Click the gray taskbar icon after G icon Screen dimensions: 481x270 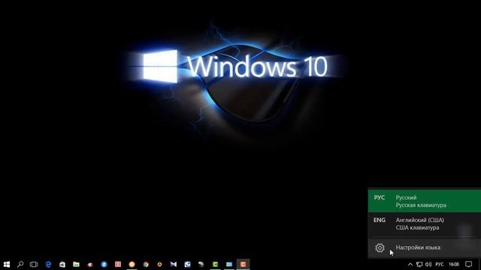[x=201, y=264]
